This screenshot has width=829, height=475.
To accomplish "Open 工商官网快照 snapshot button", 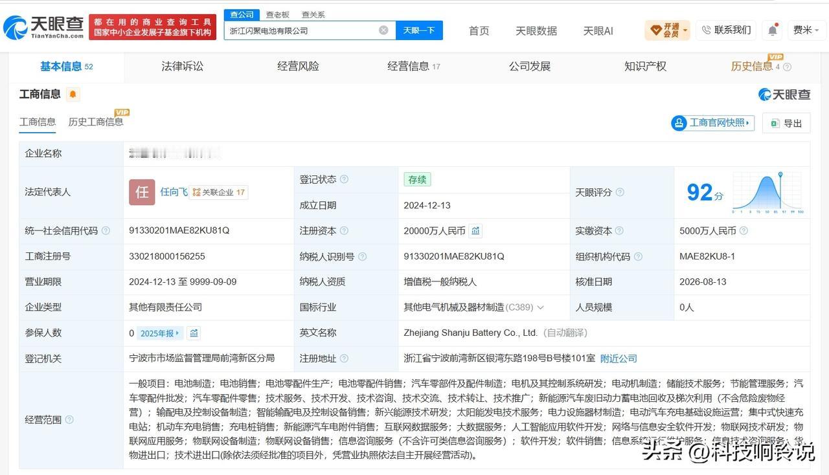I will 713,122.
